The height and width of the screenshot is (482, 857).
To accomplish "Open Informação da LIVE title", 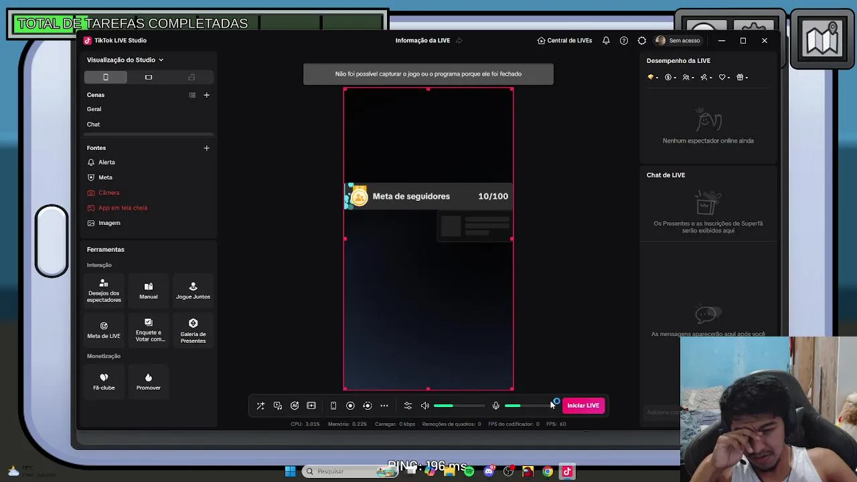I will pos(422,40).
